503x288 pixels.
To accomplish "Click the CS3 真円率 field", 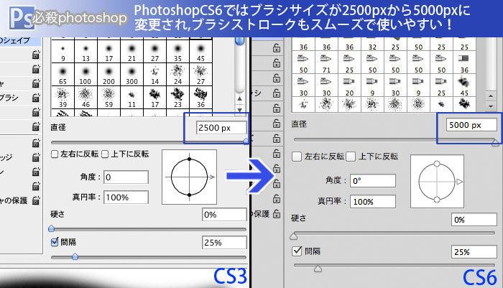I will 126,198.
